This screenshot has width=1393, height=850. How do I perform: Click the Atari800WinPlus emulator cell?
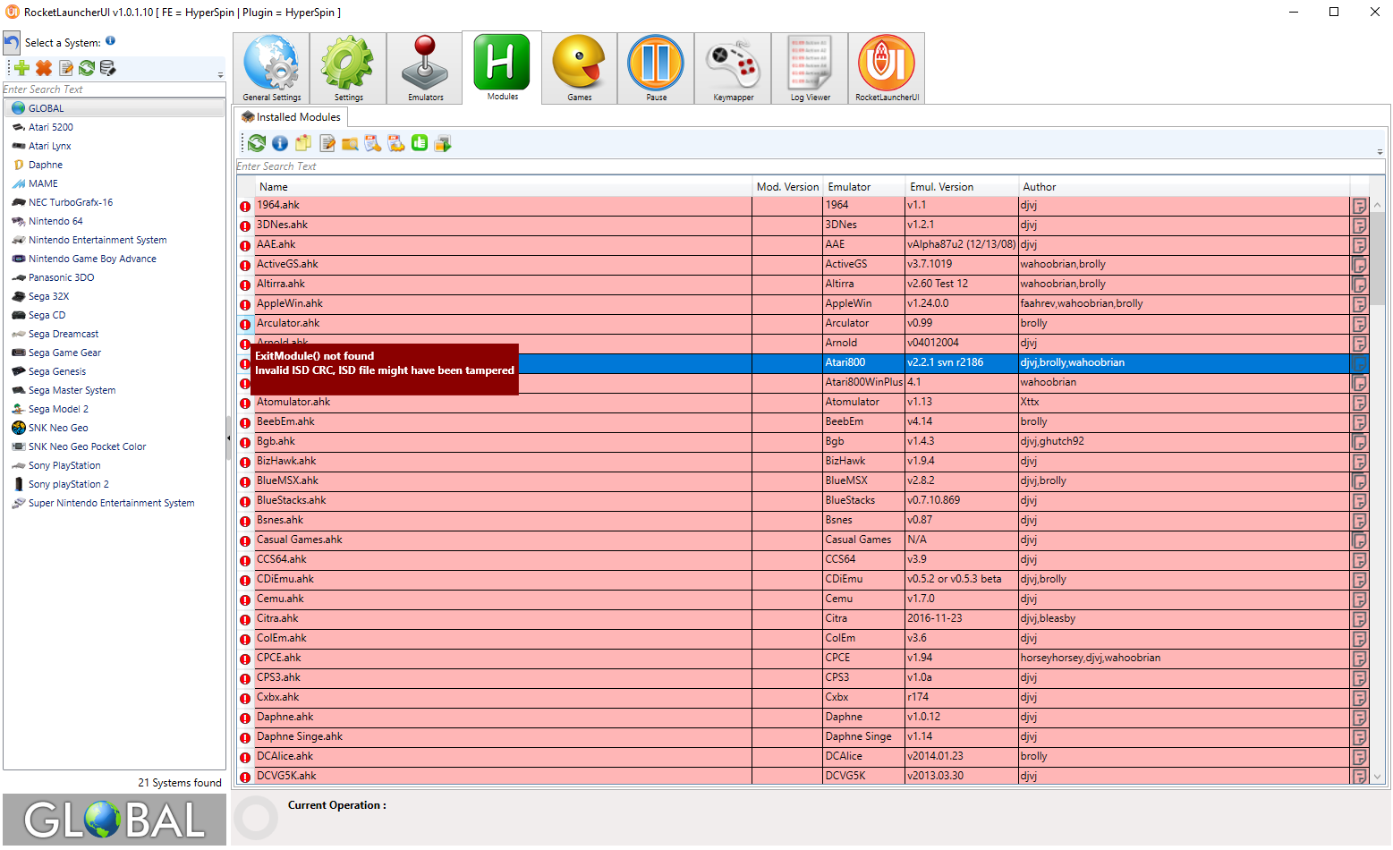point(864,382)
